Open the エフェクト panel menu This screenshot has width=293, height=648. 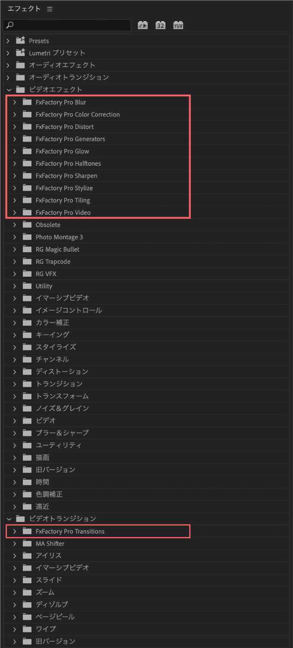pos(49,8)
